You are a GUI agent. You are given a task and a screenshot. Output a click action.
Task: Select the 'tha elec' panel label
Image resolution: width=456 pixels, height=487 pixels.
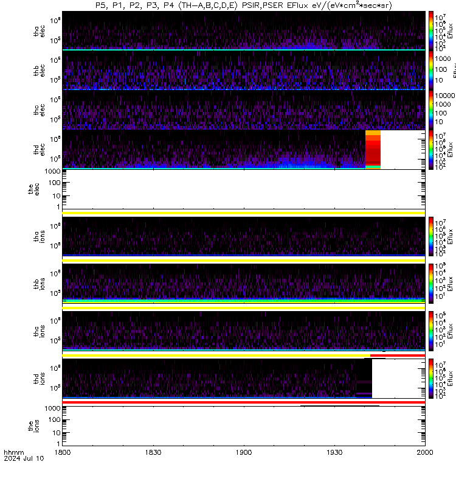39,31
